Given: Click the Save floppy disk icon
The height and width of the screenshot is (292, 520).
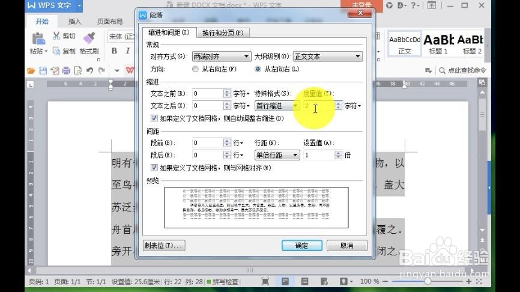Looking at the screenshot, I should [43, 70].
